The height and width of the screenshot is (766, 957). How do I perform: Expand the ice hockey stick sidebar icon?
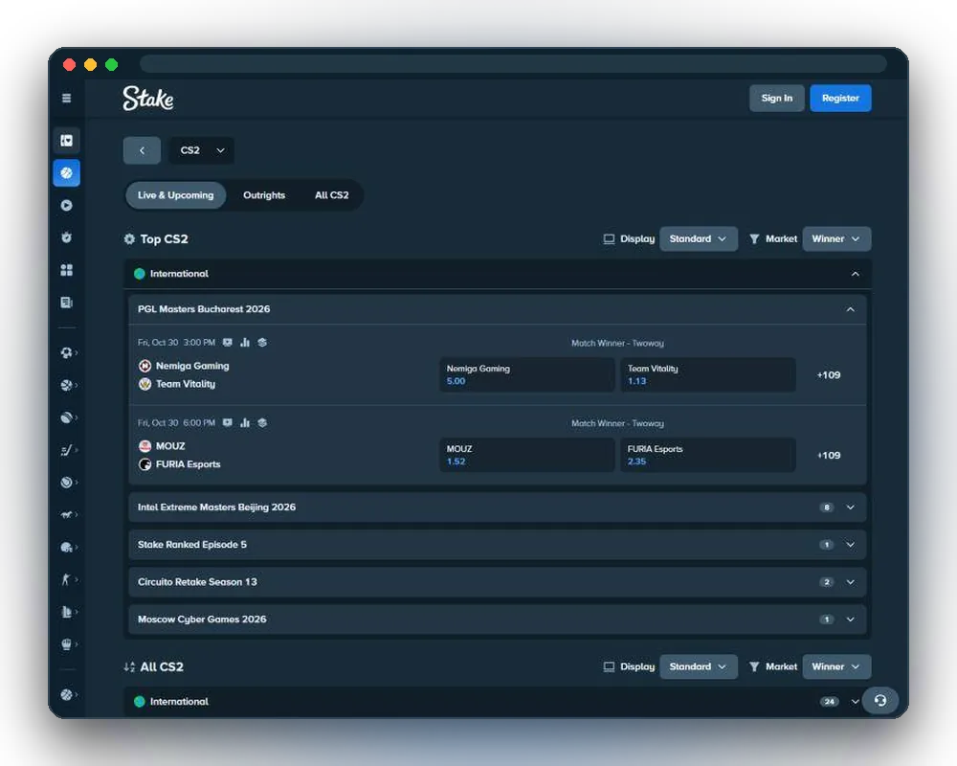click(x=67, y=450)
